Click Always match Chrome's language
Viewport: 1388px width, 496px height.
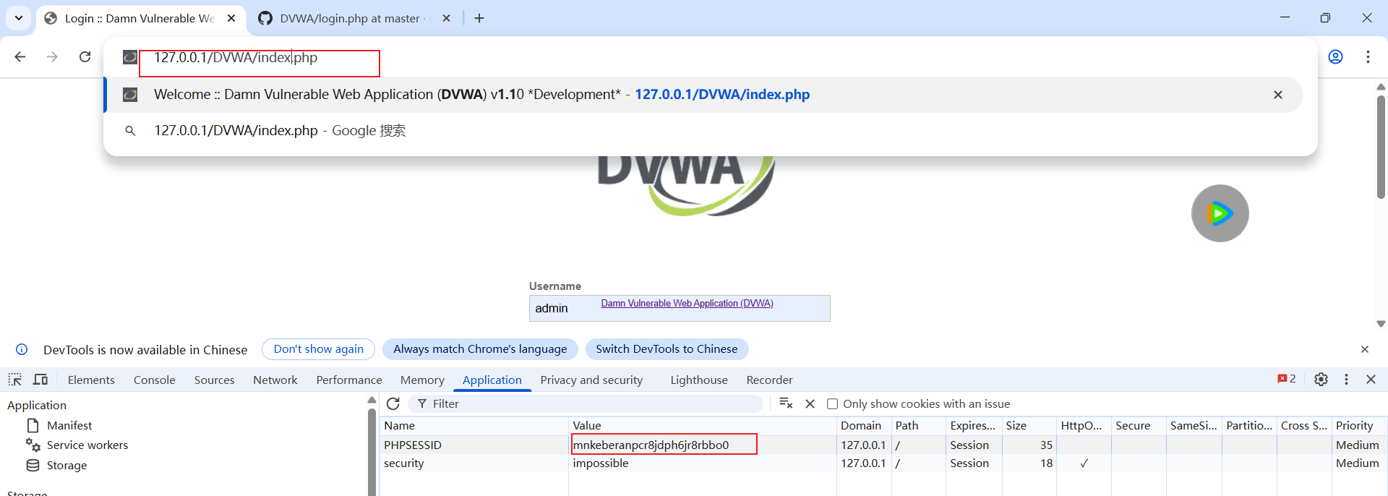coord(480,349)
